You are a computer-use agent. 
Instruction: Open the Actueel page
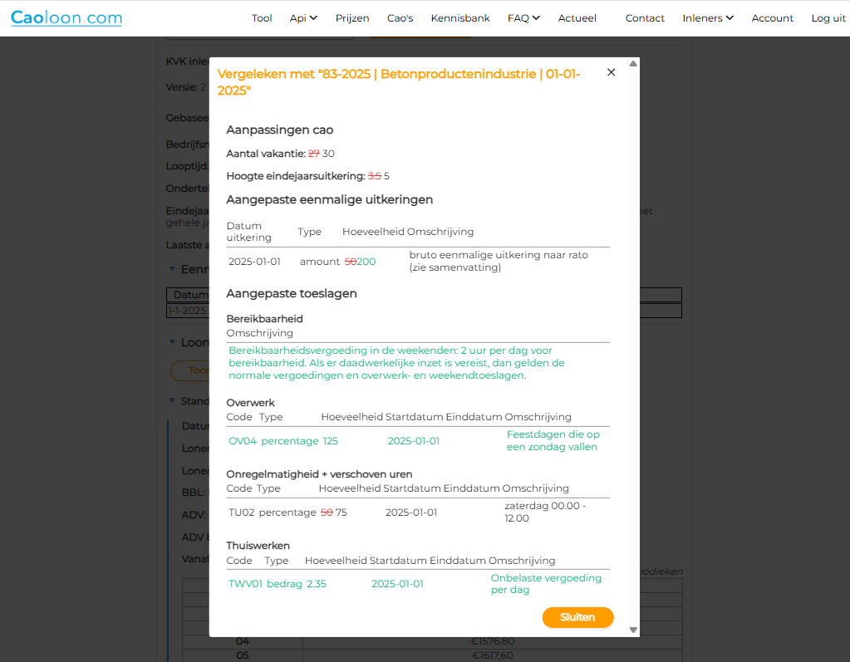click(577, 18)
